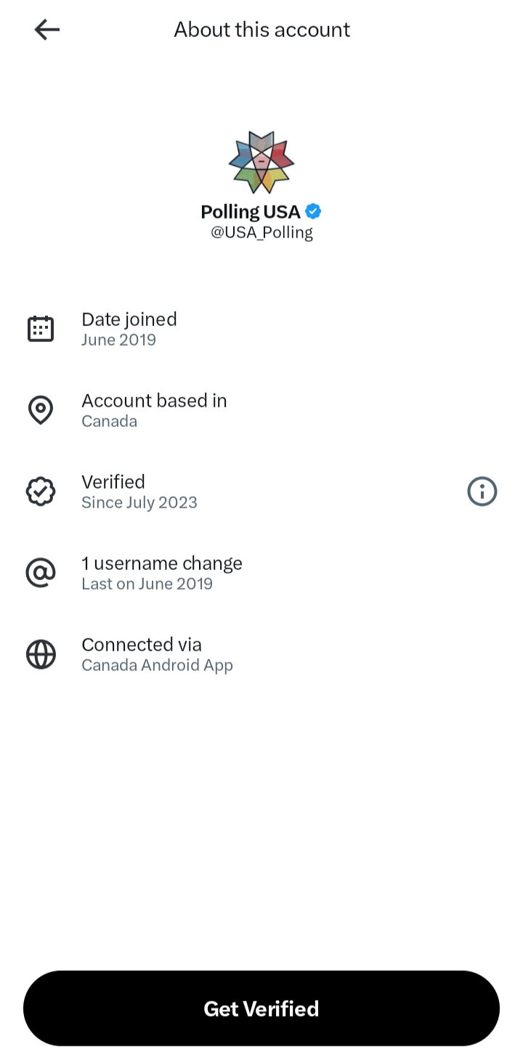The width and height of the screenshot is (523, 1055).
Task: Tap the Since July 2023 text
Action: pyautogui.click(x=139, y=502)
